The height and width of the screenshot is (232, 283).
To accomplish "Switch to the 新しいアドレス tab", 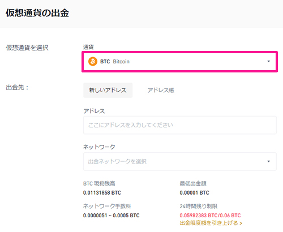I will (x=108, y=90).
